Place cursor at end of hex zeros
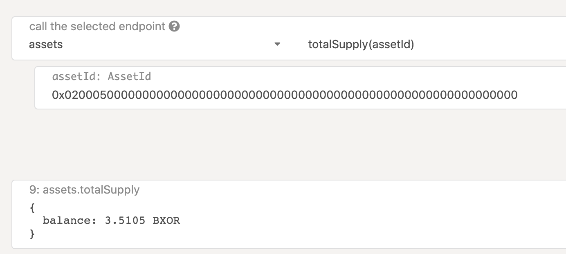The width and height of the screenshot is (566, 254). [518, 95]
